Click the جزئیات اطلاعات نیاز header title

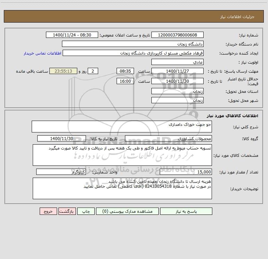coord(237,17)
